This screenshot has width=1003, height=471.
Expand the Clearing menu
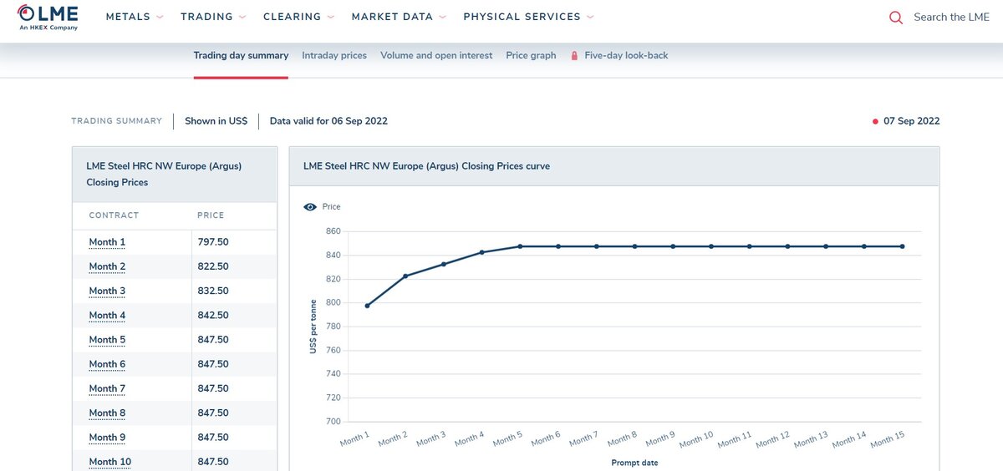pyautogui.click(x=298, y=17)
